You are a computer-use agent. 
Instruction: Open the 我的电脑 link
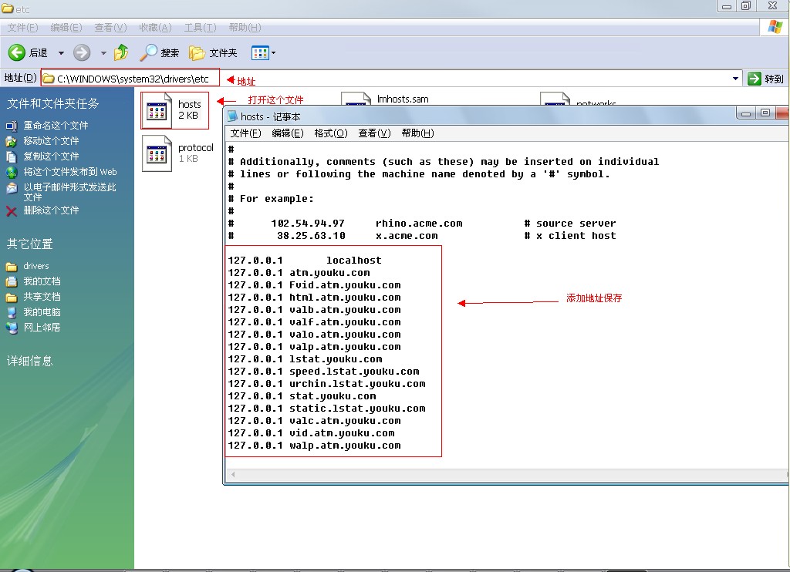[x=42, y=312]
